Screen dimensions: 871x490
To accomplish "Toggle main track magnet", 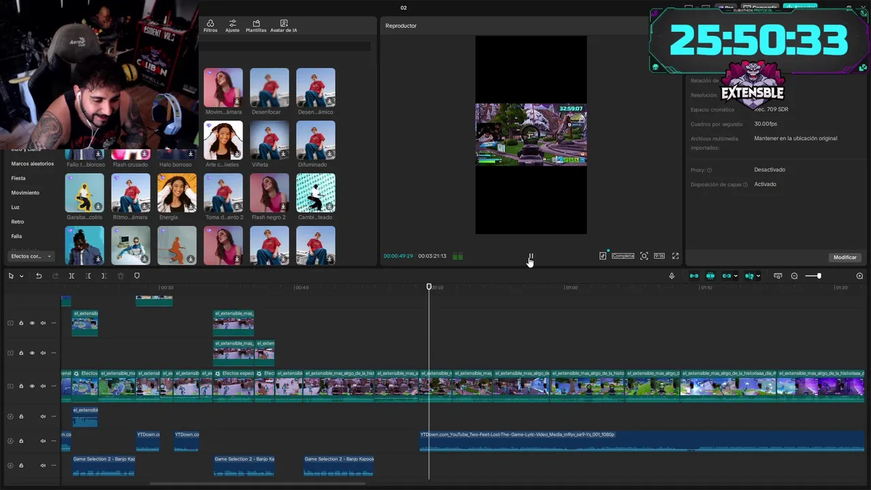I will 694,276.
